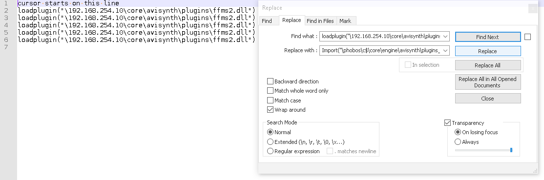544x180 pixels.
Task: Toggle the matches newline checkbox
Action: coord(330,151)
